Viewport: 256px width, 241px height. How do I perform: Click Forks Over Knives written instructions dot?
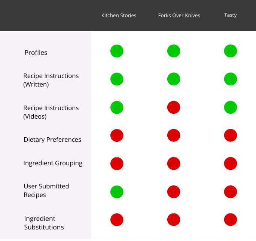(174, 79)
